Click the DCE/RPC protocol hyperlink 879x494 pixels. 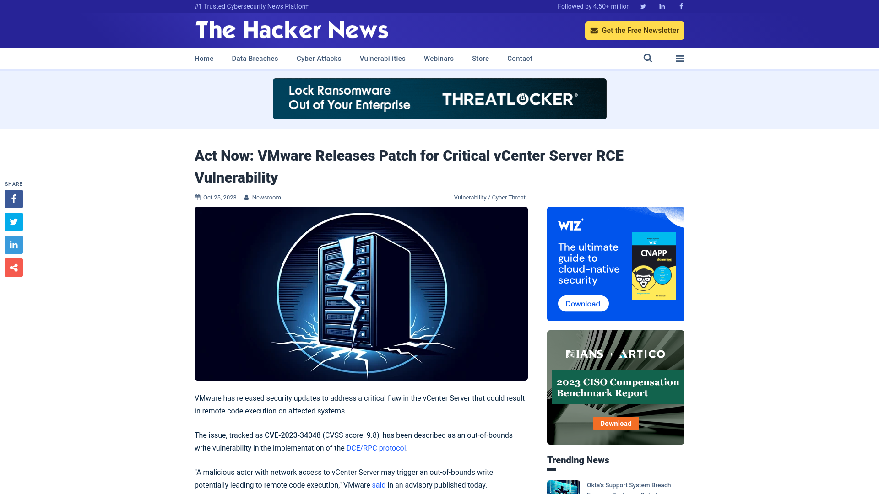point(375,447)
